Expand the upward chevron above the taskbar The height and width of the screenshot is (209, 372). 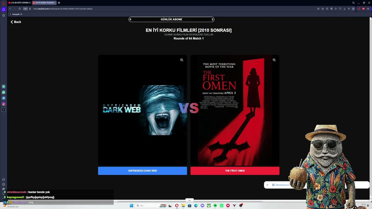pyautogui.click(x=189, y=200)
